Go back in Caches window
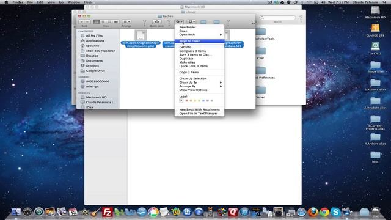The width and height of the screenshot is (391, 220). point(81,22)
